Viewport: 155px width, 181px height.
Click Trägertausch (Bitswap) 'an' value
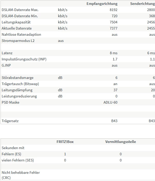point(115,84)
